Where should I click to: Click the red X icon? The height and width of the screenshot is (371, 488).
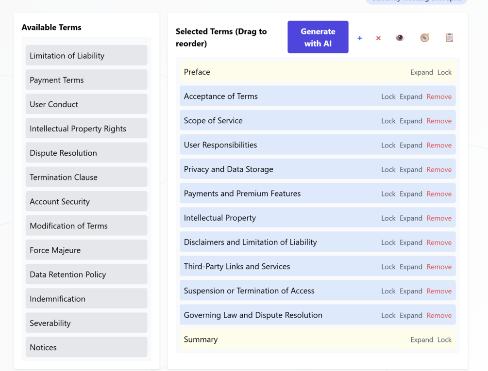pos(378,38)
